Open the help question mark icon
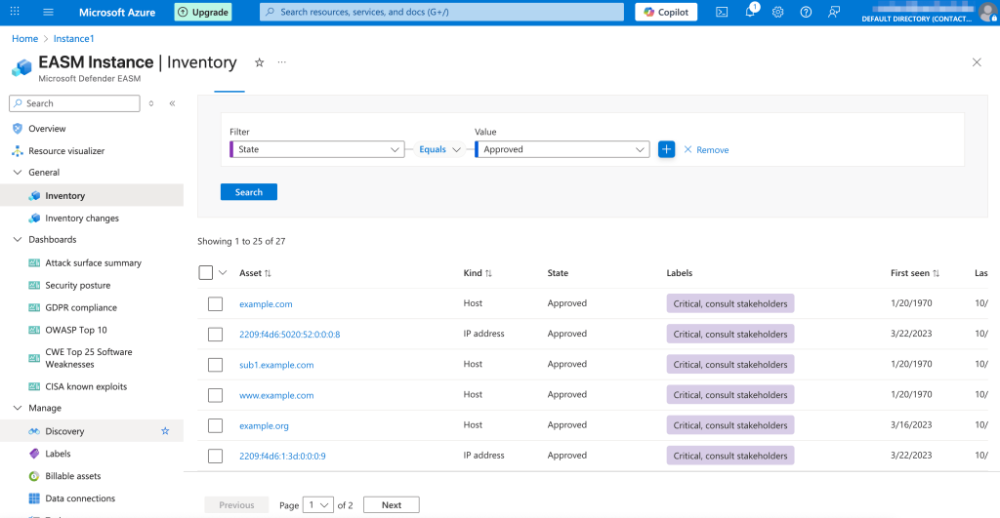This screenshot has width=1000, height=518. (x=806, y=12)
